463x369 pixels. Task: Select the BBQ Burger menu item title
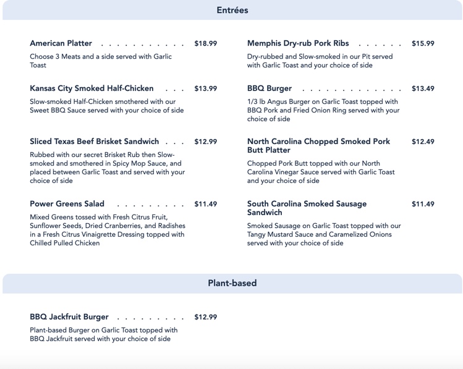pyautogui.click(x=270, y=88)
